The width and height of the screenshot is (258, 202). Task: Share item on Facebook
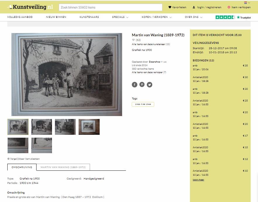[x=134, y=84]
